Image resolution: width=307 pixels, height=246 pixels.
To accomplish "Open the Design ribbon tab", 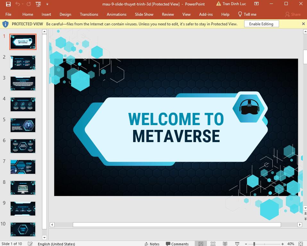I will click(x=65, y=14).
